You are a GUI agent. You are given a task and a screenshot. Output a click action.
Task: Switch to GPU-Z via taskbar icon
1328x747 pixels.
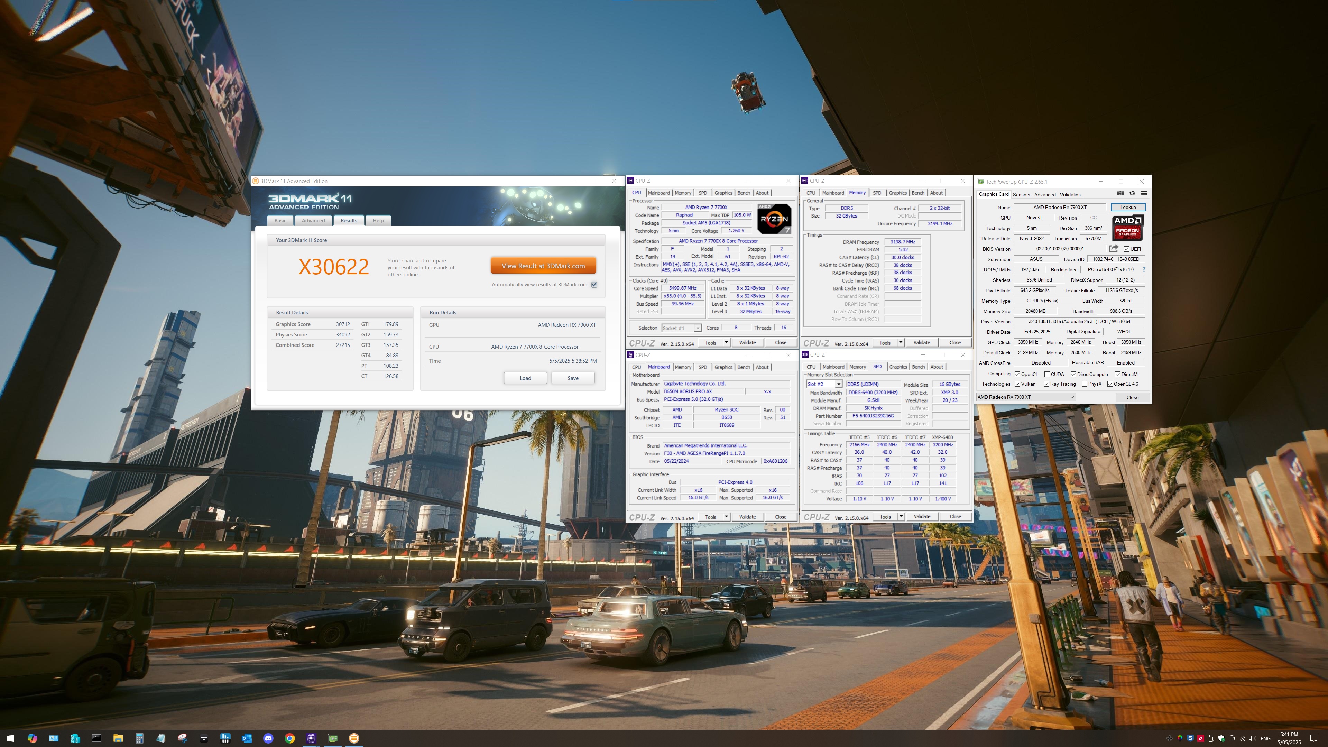332,738
